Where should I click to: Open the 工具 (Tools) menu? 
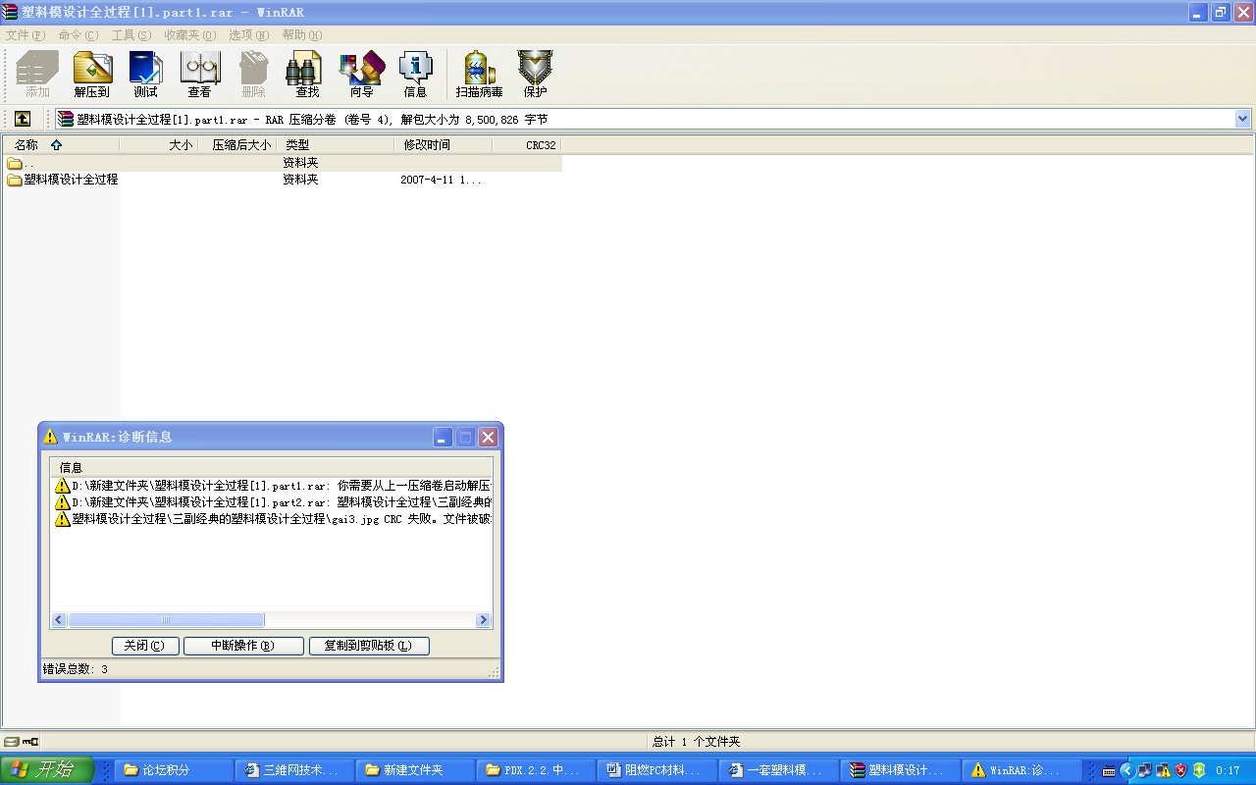point(131,35)
